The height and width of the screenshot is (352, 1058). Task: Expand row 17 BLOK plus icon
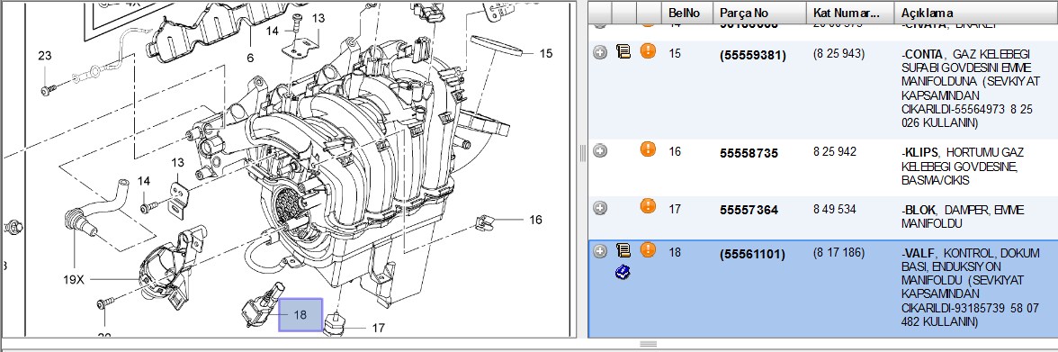coord(600,208)
